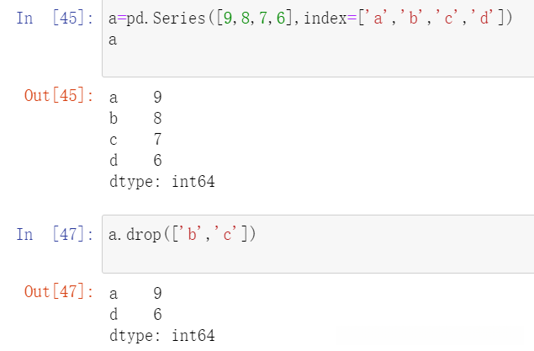Viewport: 534px width, 351px height.
Task: Click 'dtype: int64' under Out[45]
Action: (x=162, y=181)
